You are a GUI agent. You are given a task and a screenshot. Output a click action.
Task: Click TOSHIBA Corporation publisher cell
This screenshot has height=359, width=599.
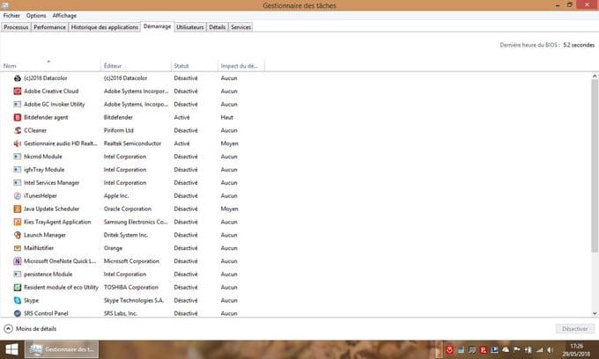point(131,287)
